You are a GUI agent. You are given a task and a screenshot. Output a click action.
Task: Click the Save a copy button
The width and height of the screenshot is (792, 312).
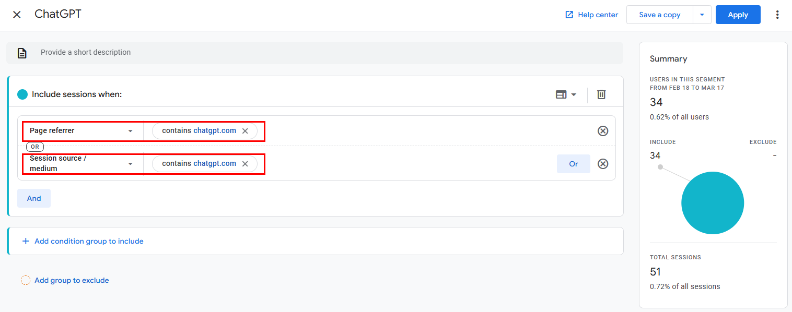659,15
